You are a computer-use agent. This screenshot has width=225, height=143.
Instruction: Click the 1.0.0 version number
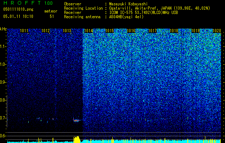pos(49,3)
